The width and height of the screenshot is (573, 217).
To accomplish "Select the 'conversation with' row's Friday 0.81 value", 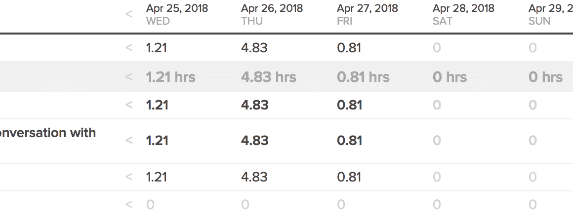I will 349,141.
